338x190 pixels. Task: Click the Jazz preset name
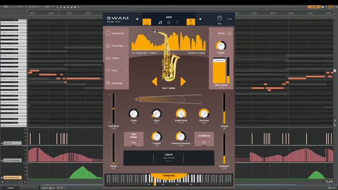[169, 17]
